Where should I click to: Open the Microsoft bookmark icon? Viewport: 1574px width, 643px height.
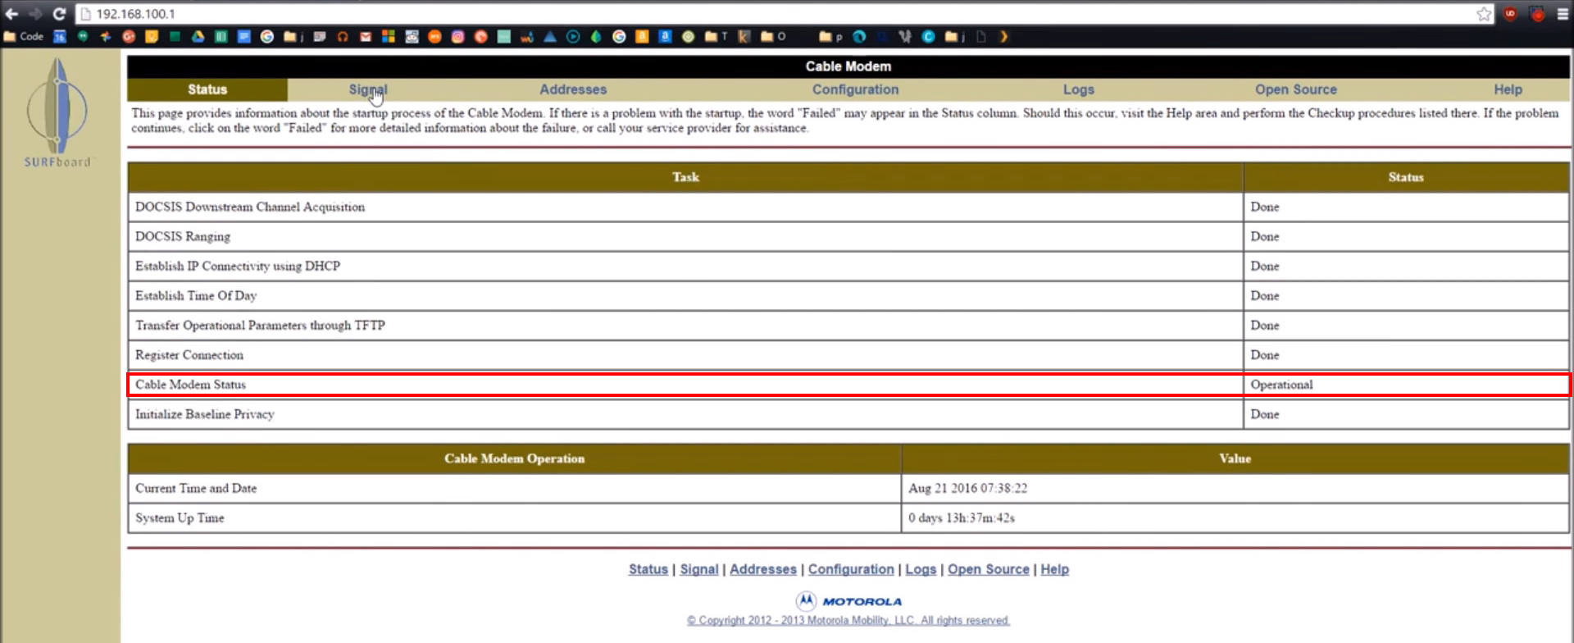[389, 36]
